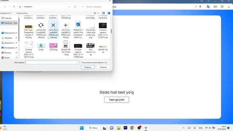Click Загрузки in the address bar path
Image resolution: width=233 pixels, height=131 pixels.
[x=28, y=7]
